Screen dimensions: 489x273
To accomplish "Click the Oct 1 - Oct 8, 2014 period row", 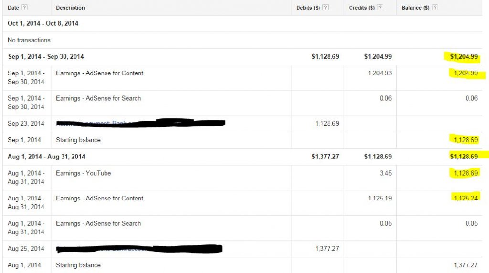I will [242, 24].
